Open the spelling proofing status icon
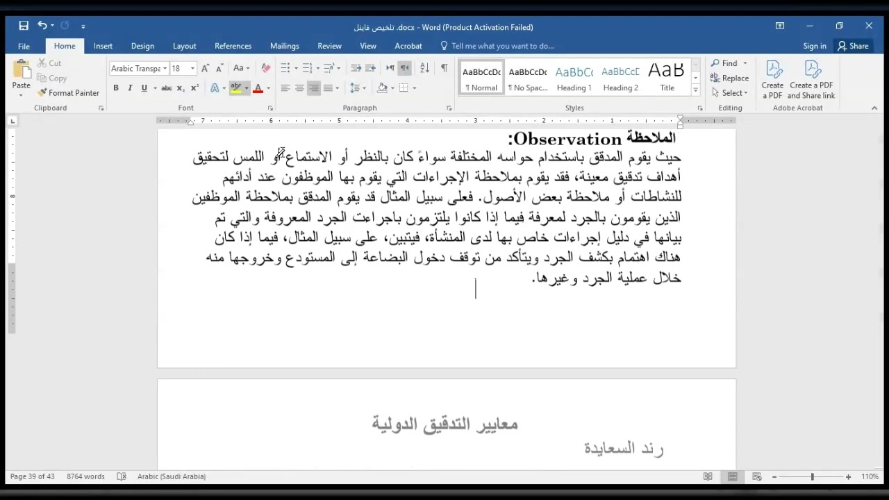Viewport: 889px width, 500px height. pos(122,476)
